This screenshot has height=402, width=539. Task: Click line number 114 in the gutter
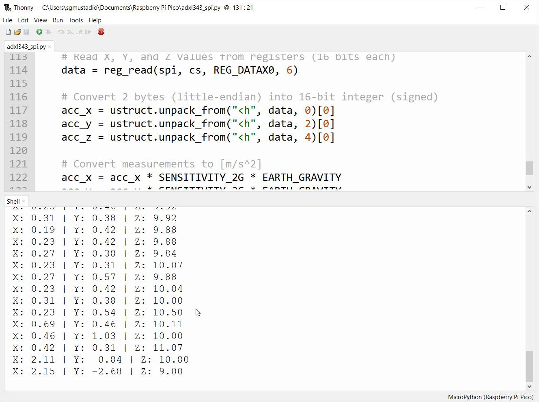(19, 70)
